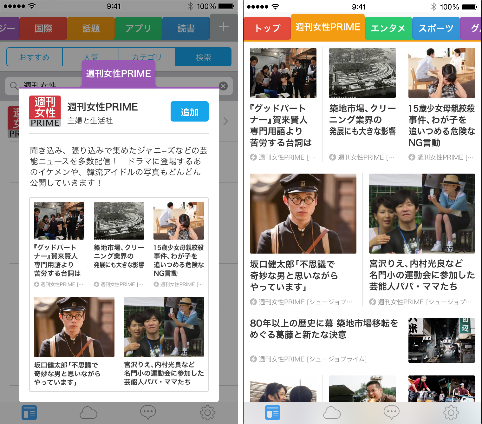Tap the right screen's battery status icon
The width and height of the screenshot is (482, 424).
pyautogui.click(x=470, y=7)
